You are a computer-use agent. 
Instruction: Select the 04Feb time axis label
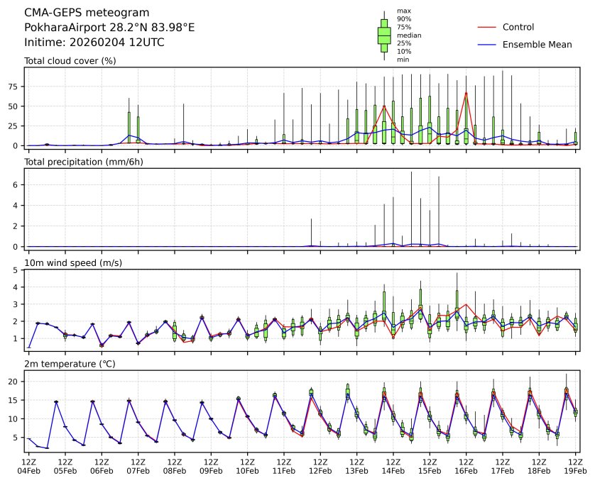(x=28, y=470)
